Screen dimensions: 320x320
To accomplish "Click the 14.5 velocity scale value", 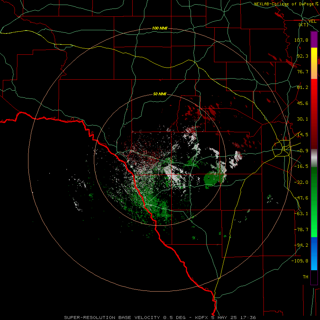I will coord(303,135).
